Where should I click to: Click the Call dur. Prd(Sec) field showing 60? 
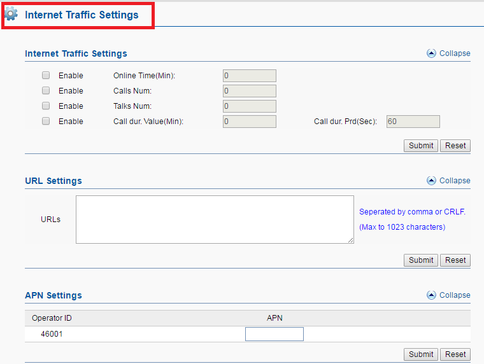tap(413, 122)
